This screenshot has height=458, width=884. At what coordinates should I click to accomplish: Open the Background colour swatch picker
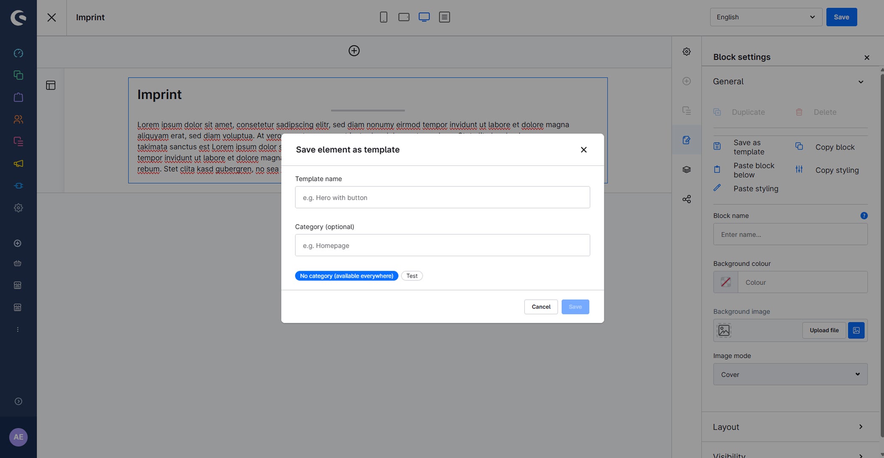725,282
